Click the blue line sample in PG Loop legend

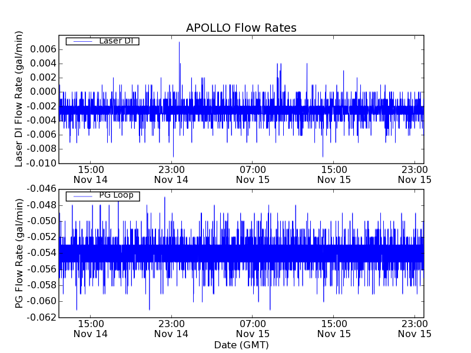(81, 196)
